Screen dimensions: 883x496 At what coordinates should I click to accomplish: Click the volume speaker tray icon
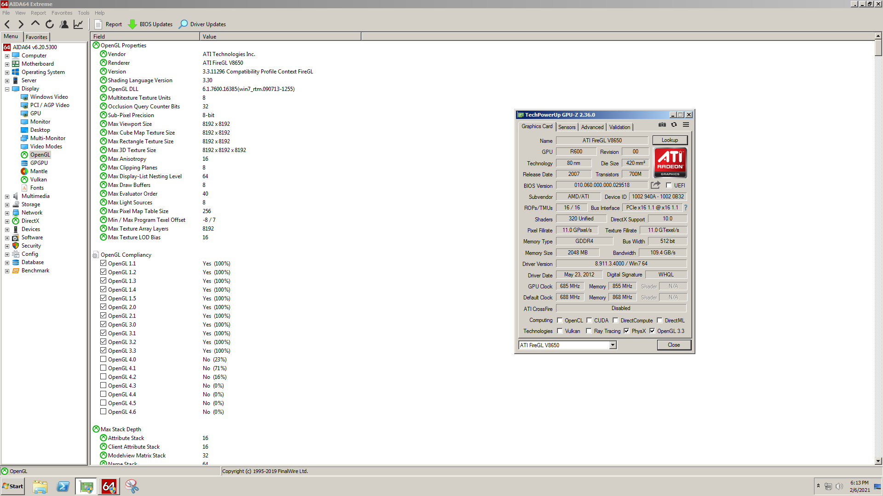[x=839, y=486]
